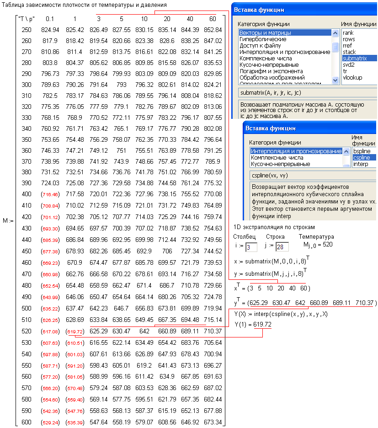378x428 pixels.
Task: Click the y := submatrix(M,j,j,i,8) expression
Action: (x=270, y=273)
